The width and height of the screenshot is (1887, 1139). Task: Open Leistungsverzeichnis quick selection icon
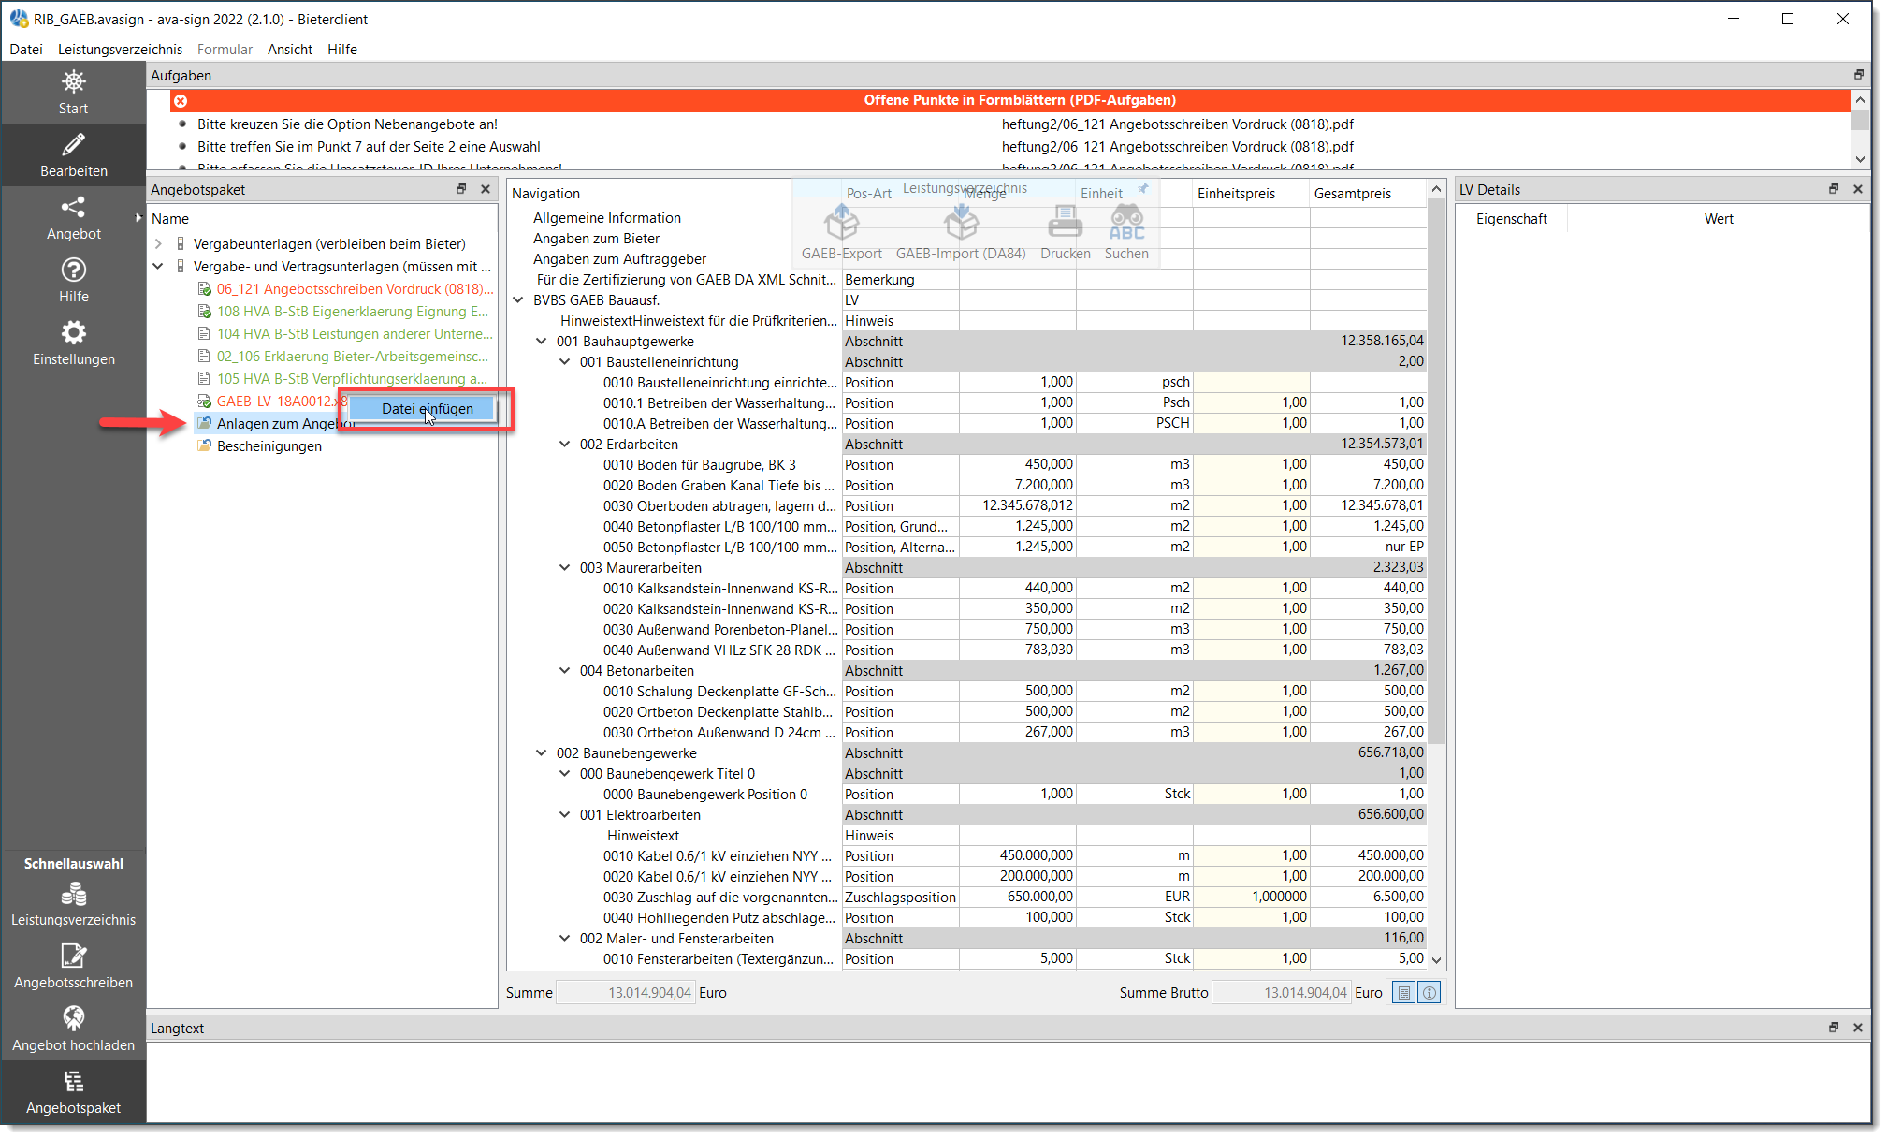pyautogui.click(x=73, y=894)
